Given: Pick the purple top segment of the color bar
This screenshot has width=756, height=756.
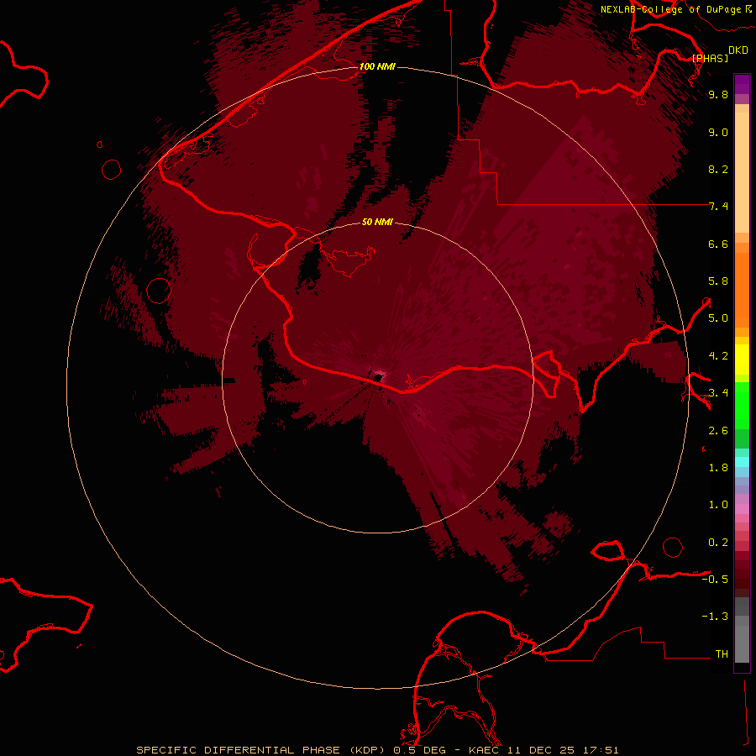Looking at the screenshot, I should pos(742,84).
